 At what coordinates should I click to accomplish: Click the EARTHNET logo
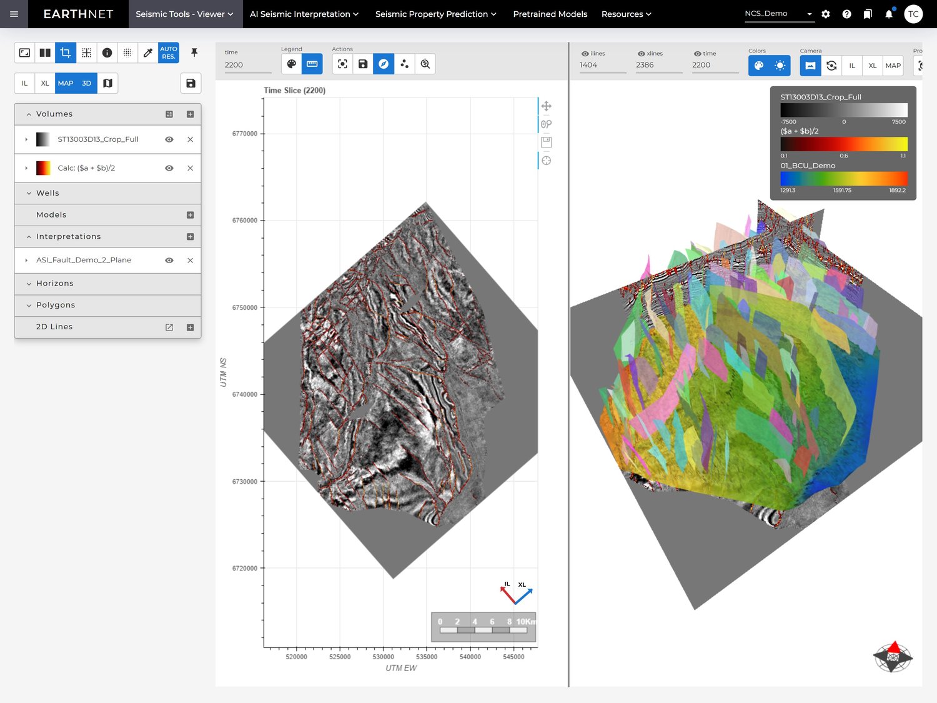tap(78, 14)
